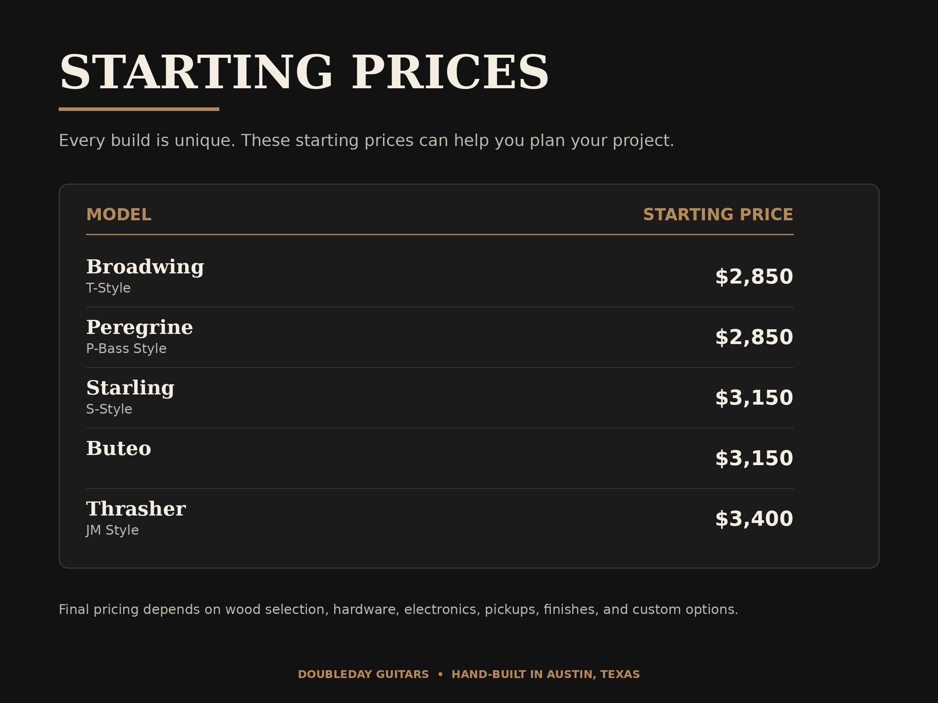Click the Broadwing $2,850 price

click(x=754, y=277)
